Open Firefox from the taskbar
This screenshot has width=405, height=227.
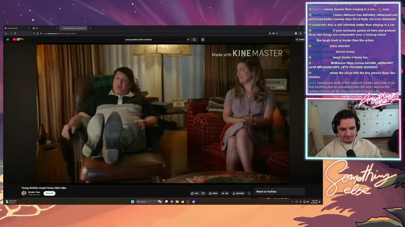click(x=172, y=202)
